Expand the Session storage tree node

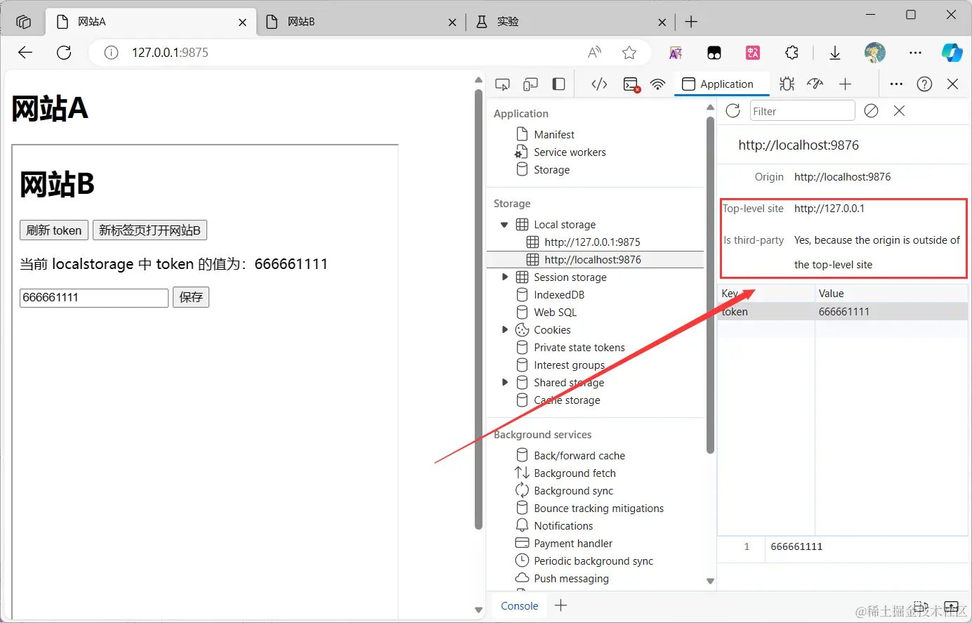504,277
